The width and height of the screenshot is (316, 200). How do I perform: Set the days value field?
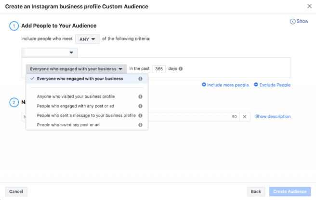pyautogui.click(x=159, y=69)
